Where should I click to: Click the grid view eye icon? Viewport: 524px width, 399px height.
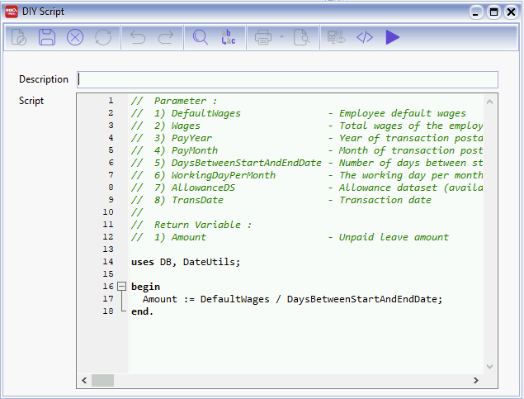[336, 37]
